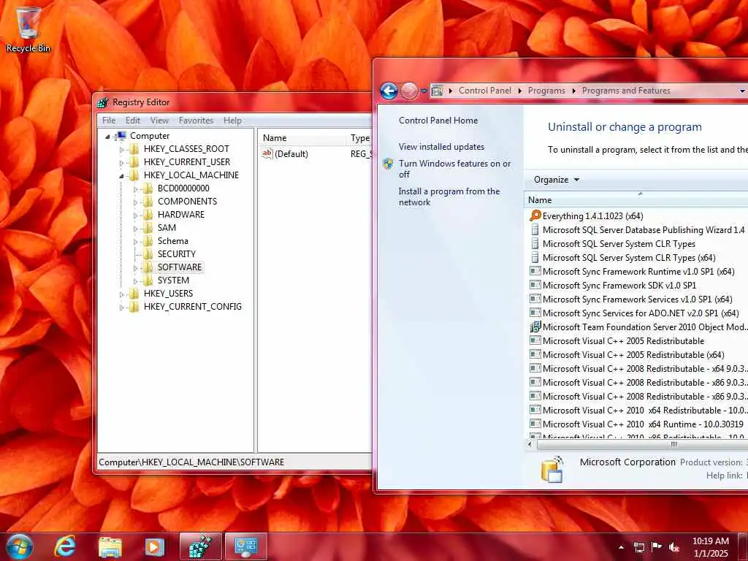Click Programs and Features breadcrumb
This screenshot has height=561, width=748.
pyautogui.click(x=626, y=91)
